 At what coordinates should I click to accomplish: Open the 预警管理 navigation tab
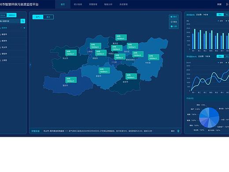pyautogui.click(x=93, y=4)
